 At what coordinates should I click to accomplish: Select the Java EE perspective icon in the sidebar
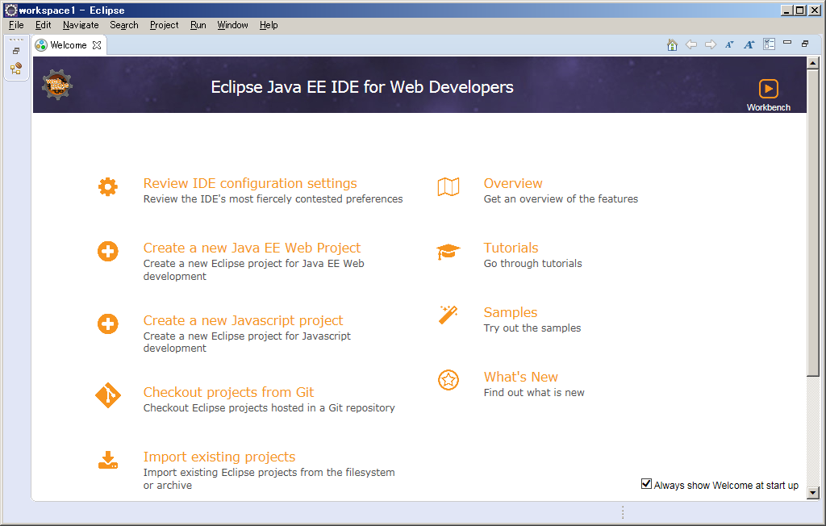click(15, 69)
